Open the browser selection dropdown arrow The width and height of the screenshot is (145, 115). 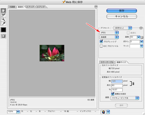[108, 112]
